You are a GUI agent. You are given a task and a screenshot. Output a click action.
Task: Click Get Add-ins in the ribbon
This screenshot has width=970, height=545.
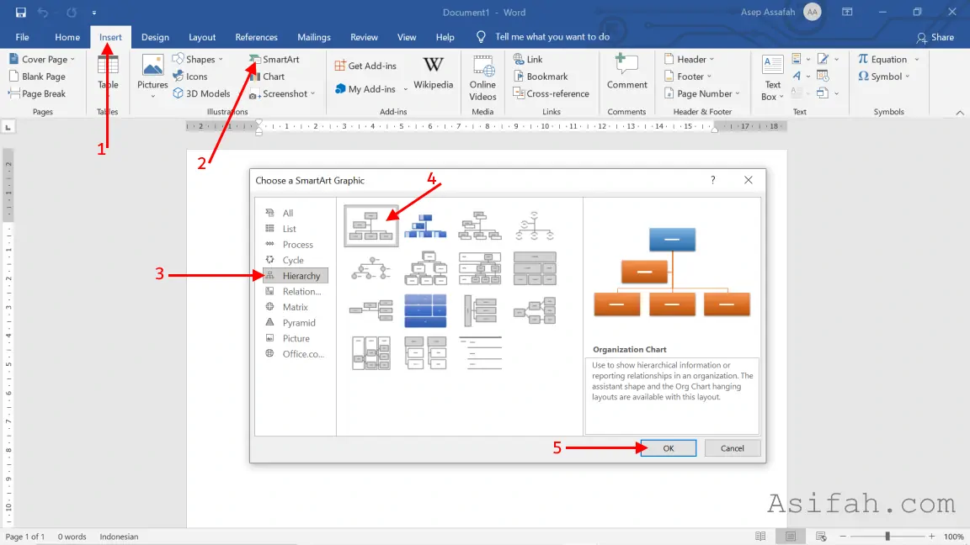(365, 66)
